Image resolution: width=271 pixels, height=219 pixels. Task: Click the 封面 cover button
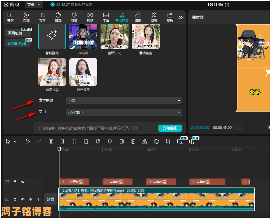pyautogui.click(x=50, y=199)
